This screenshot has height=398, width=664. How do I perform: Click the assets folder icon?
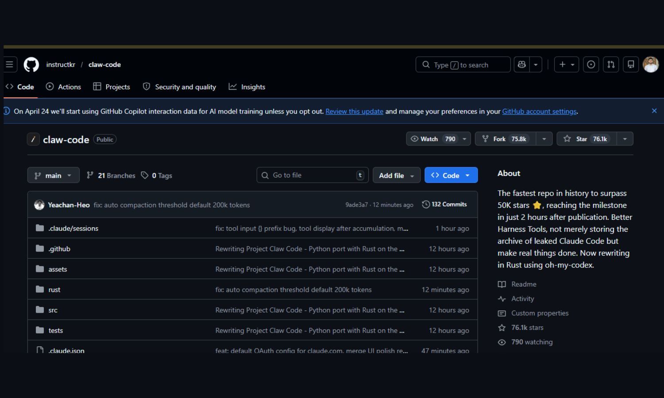[x=40, y=269]
